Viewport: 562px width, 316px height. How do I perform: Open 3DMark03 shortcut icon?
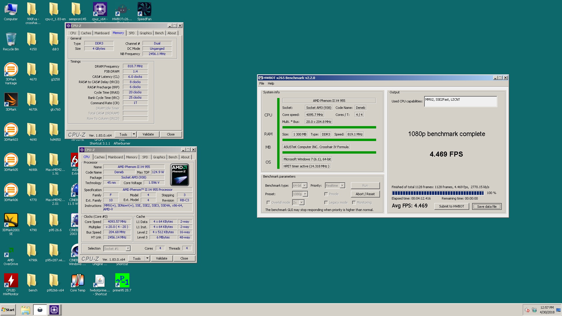(x=11, y=132)
